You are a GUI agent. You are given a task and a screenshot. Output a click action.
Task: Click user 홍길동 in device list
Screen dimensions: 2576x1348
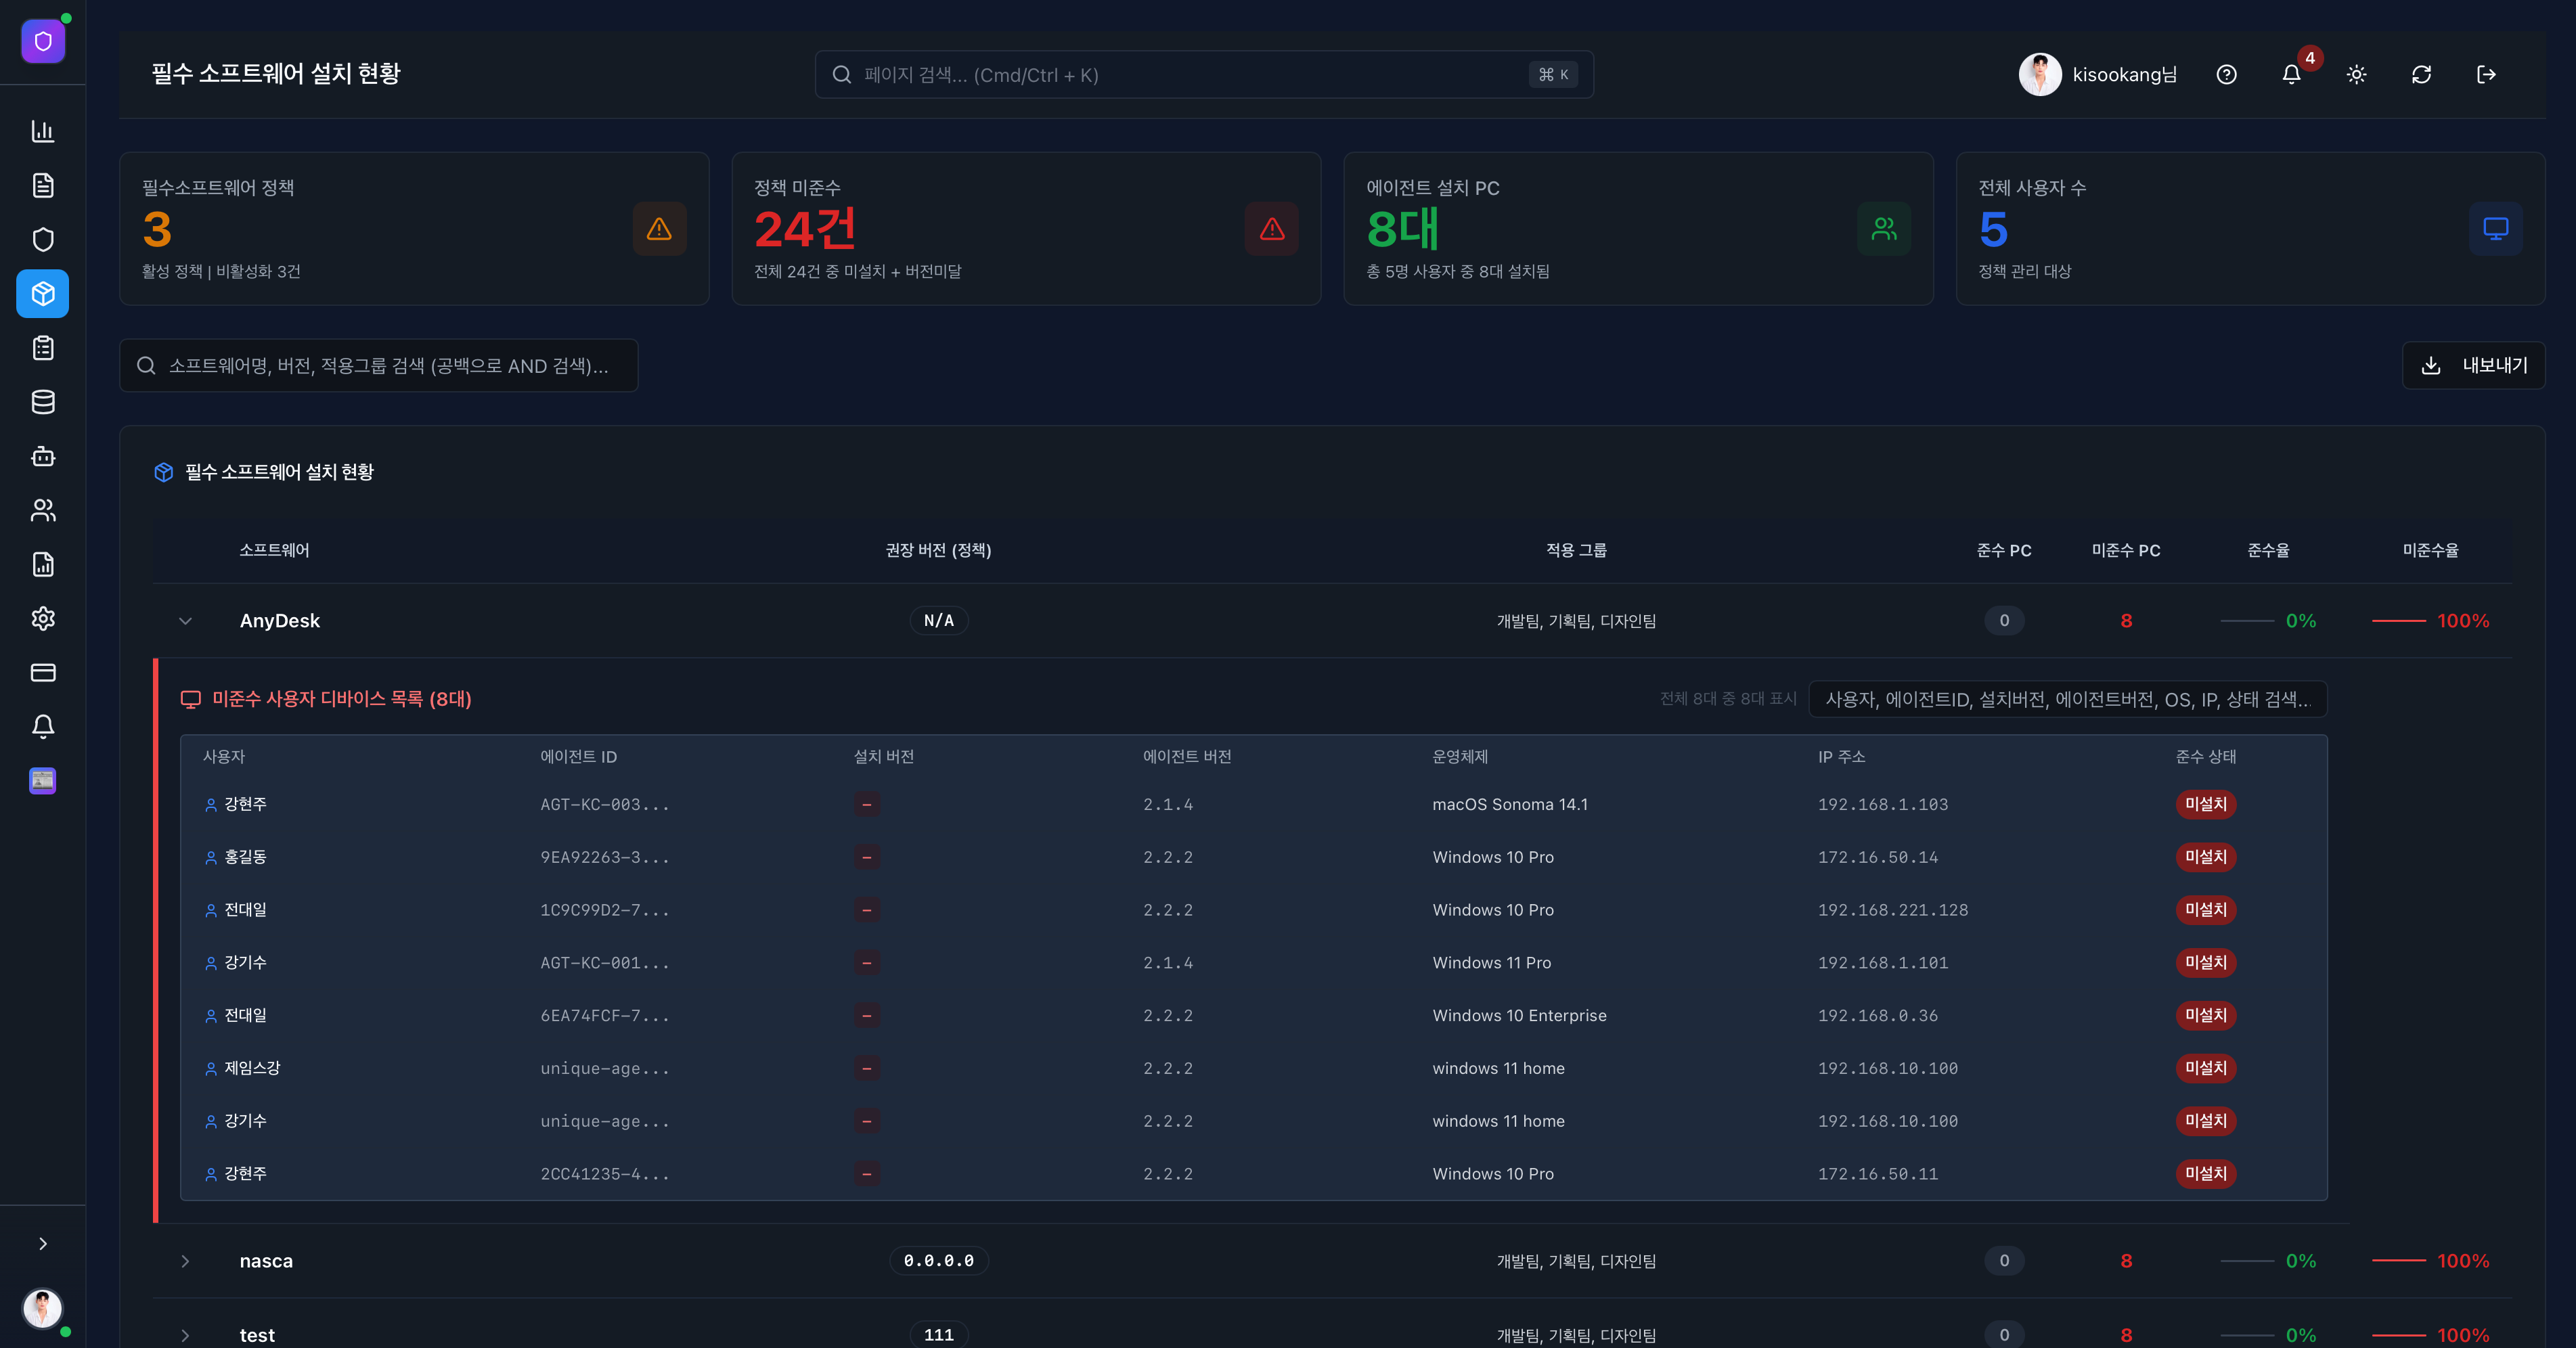pyautogui.click(x=245, y=857)
